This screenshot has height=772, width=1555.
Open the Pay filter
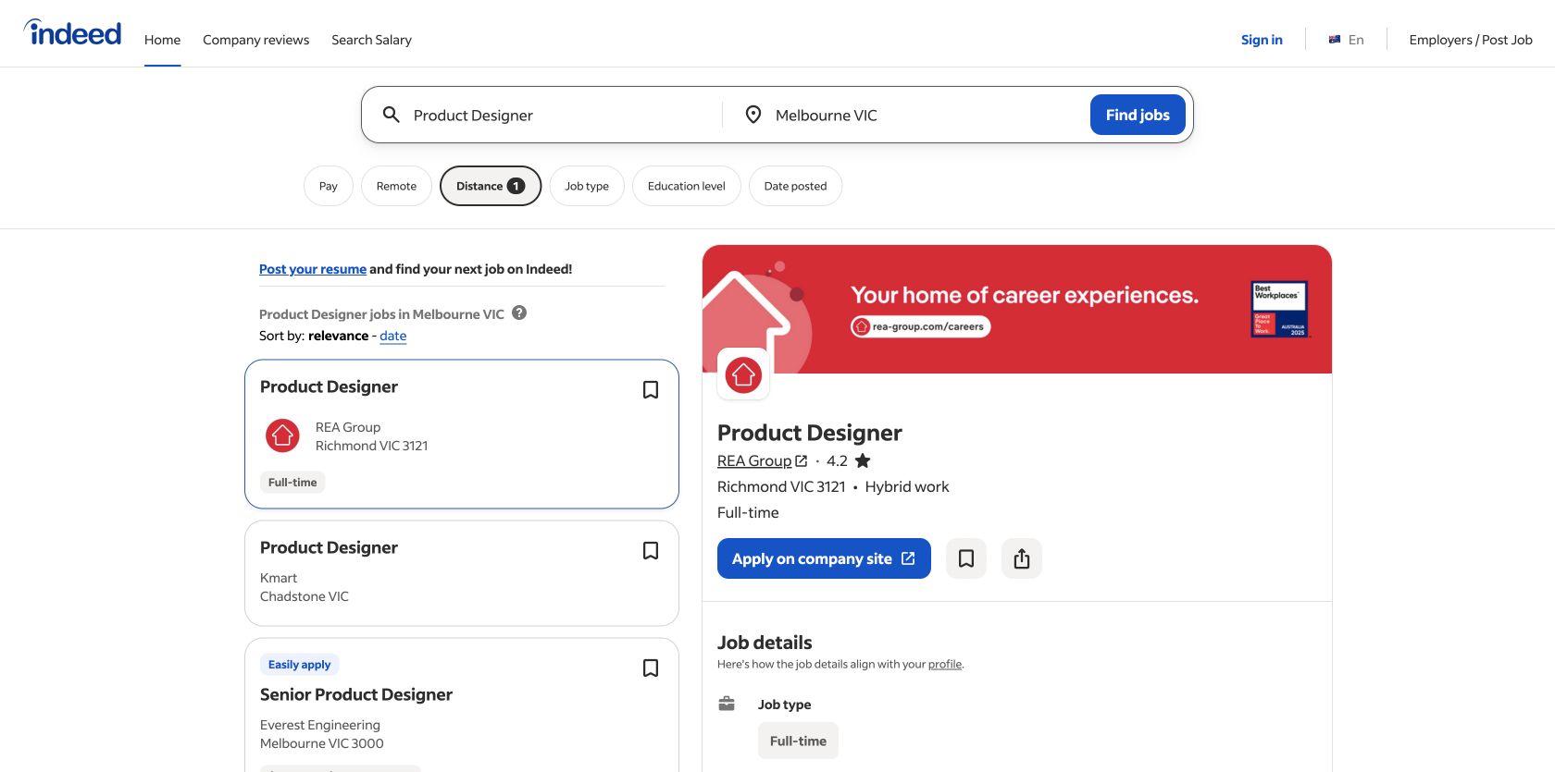coord(329,186)
